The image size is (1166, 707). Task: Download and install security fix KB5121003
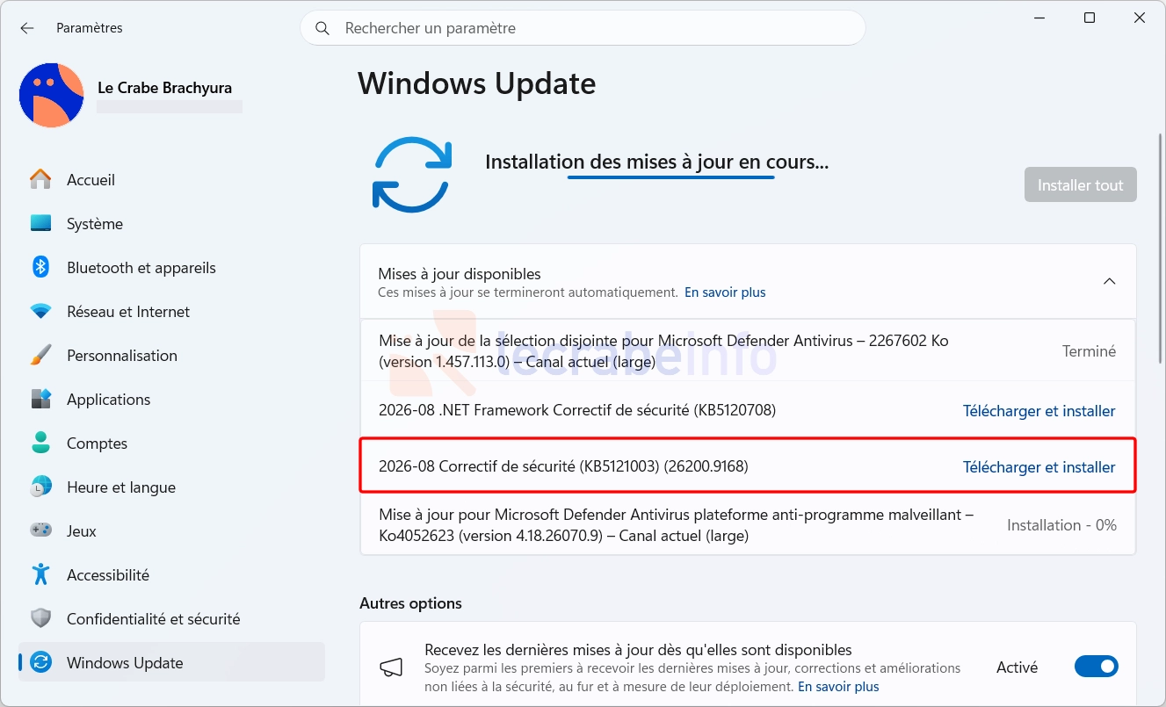[x=1039, y=467]
